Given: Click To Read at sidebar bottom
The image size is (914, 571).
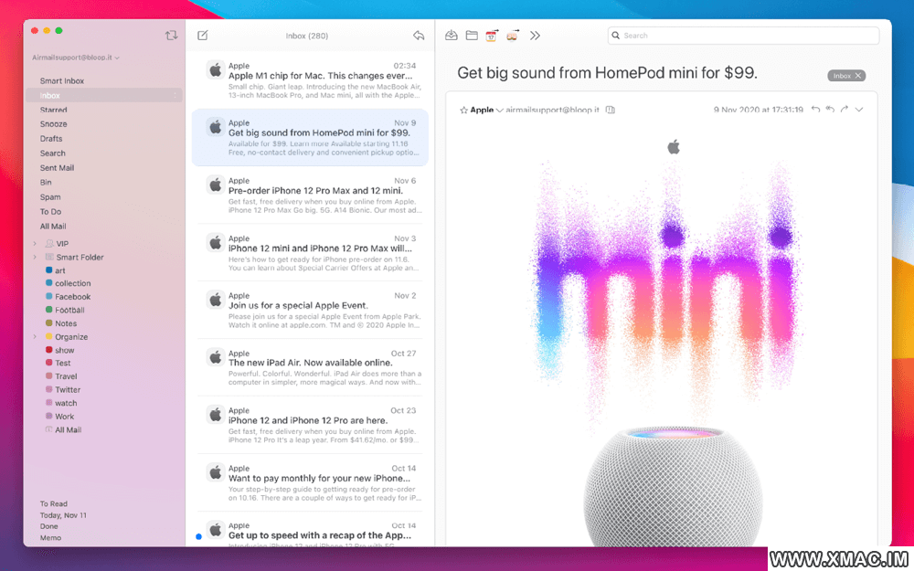Looking at the screenshot, I should coord(54,504).
